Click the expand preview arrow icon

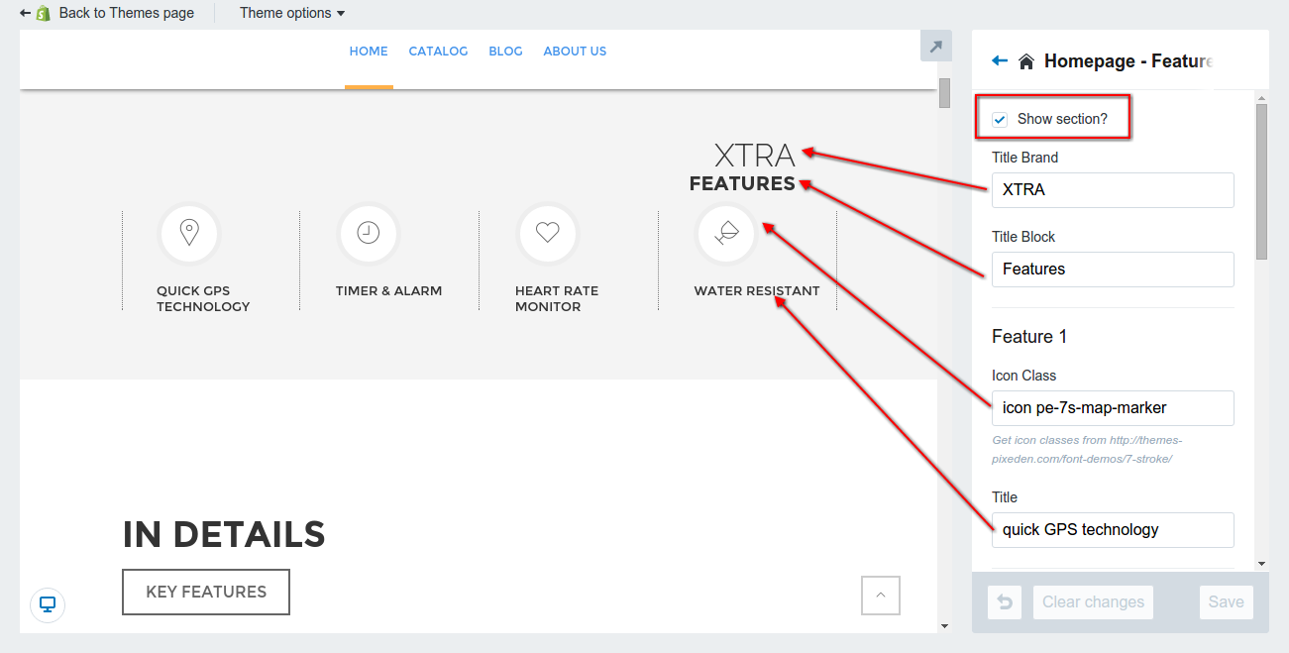point(935,46)
